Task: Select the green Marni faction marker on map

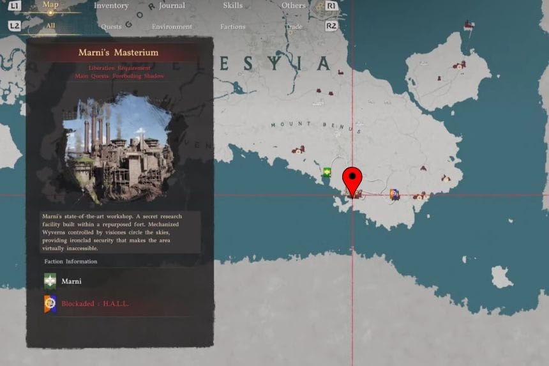Action: (x=327, y=172)
